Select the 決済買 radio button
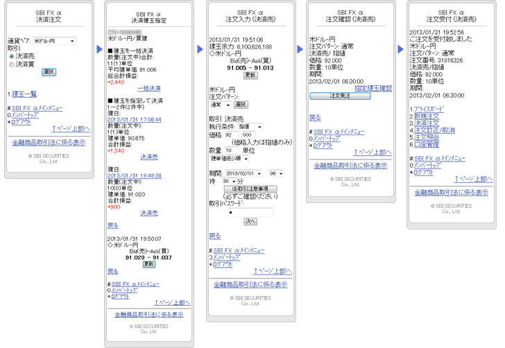Screen dimensions: 505x348 coord(12,64)
